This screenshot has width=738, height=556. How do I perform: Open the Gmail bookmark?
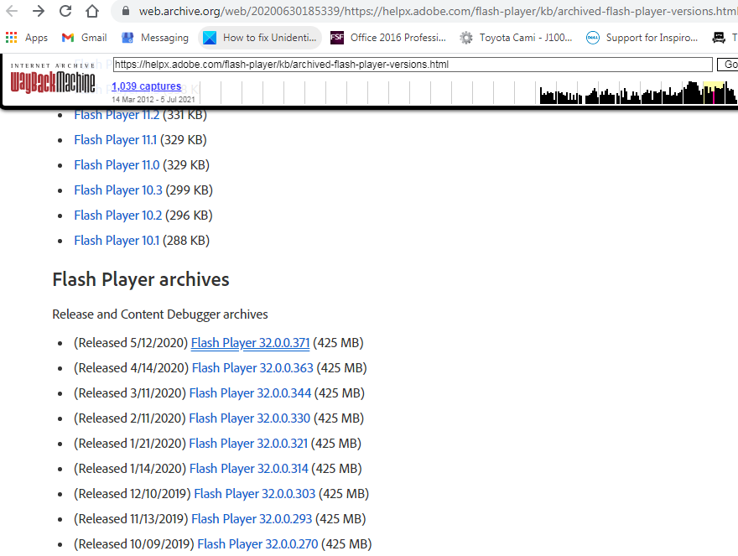84,38
